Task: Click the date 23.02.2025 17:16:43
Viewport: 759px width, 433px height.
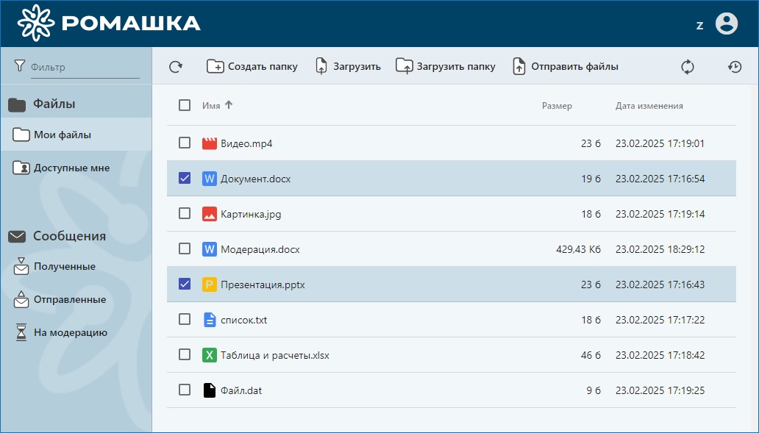Action: click(x=660, y=285)
